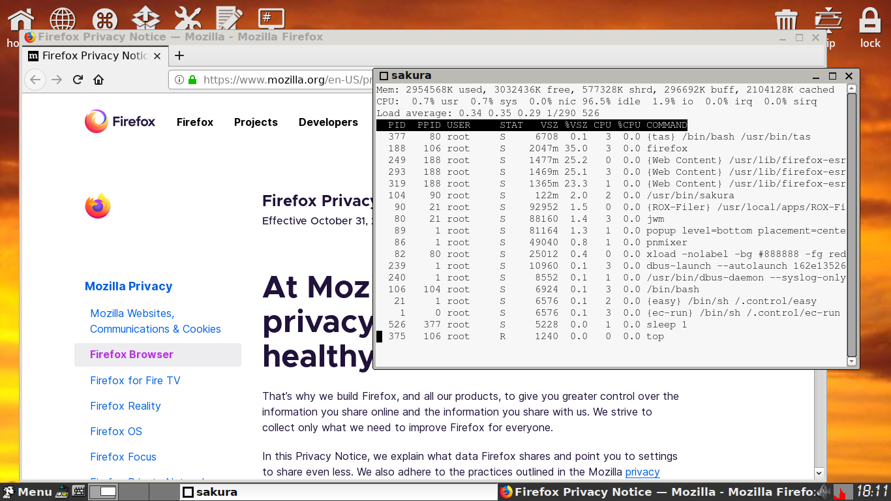Open the Firefox OS sidebar link
The height and width of the screenshot is (501, 891).
click(x=116, y=431)
